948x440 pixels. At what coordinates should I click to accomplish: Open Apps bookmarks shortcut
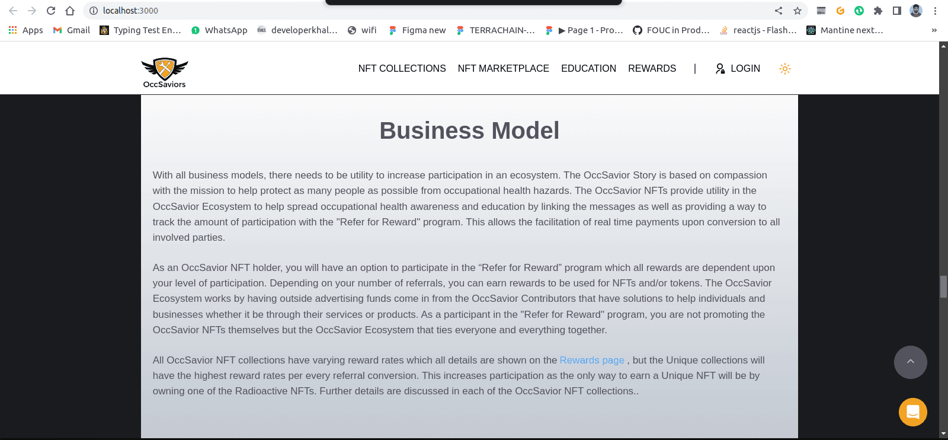[25, 30]
